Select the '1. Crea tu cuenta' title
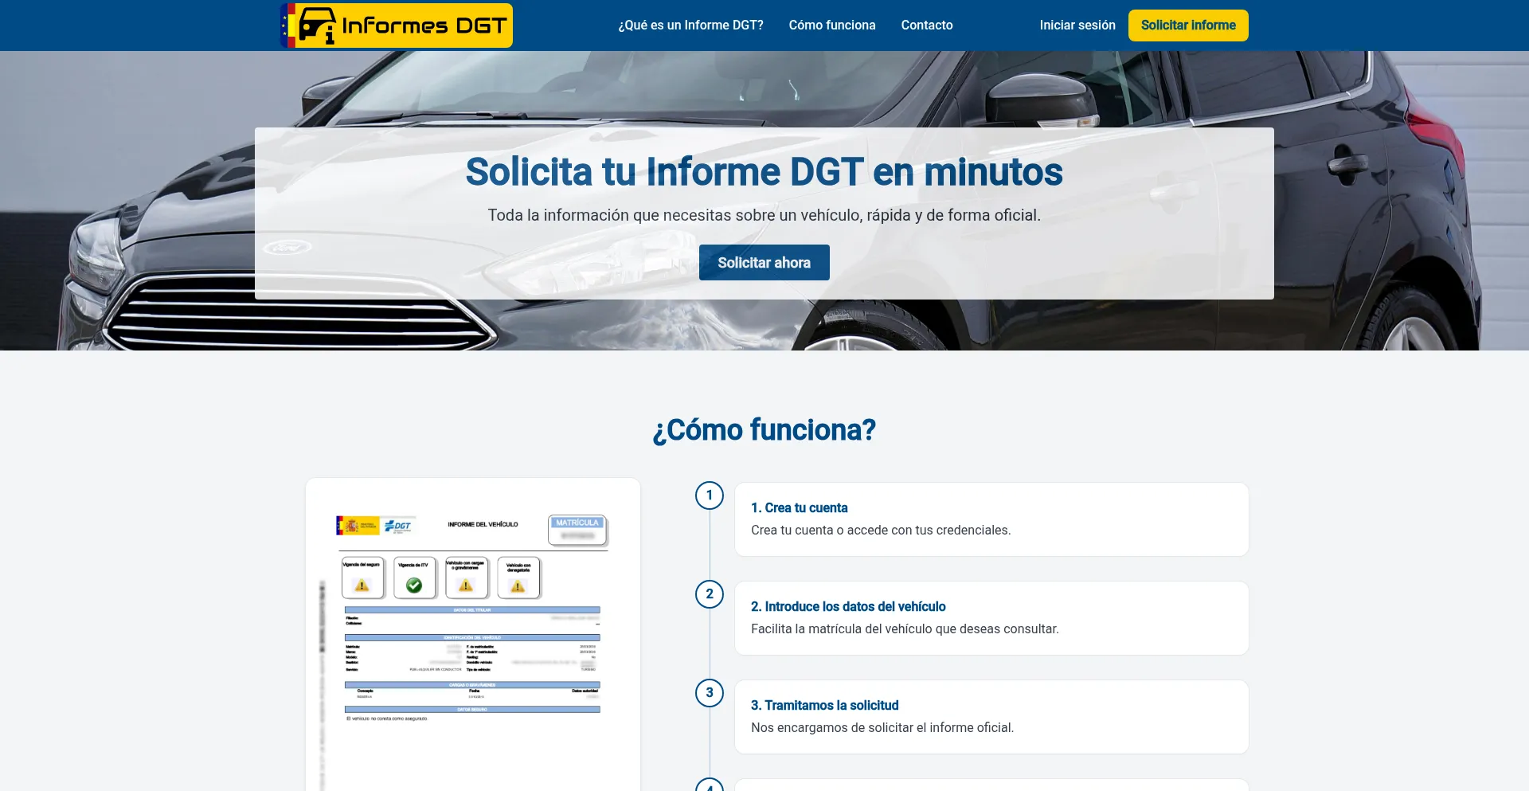The image size is (1529, 791). (x=800, y=508)
